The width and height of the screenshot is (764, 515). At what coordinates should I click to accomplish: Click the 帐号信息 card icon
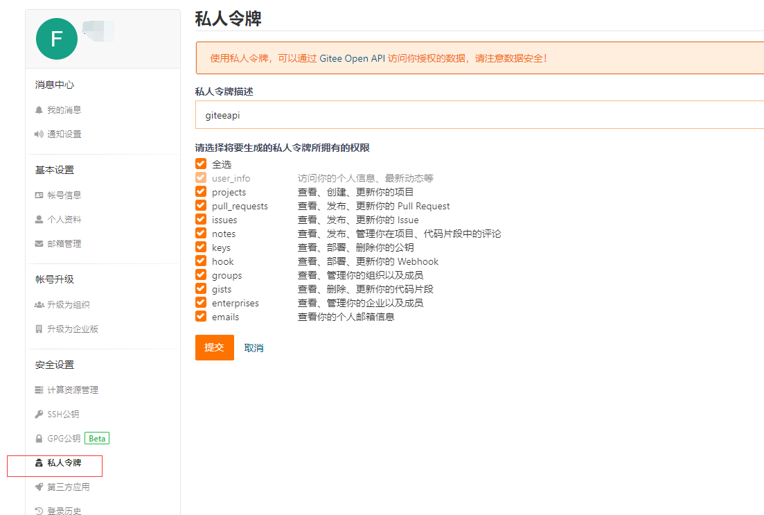pyautogui.click(x=39, y=194)
